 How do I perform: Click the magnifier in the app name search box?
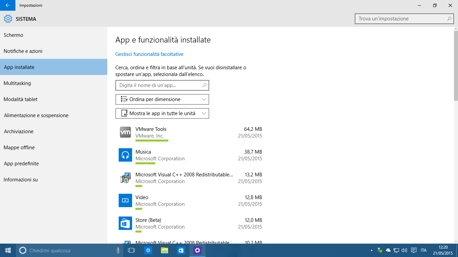click(205, 85)
